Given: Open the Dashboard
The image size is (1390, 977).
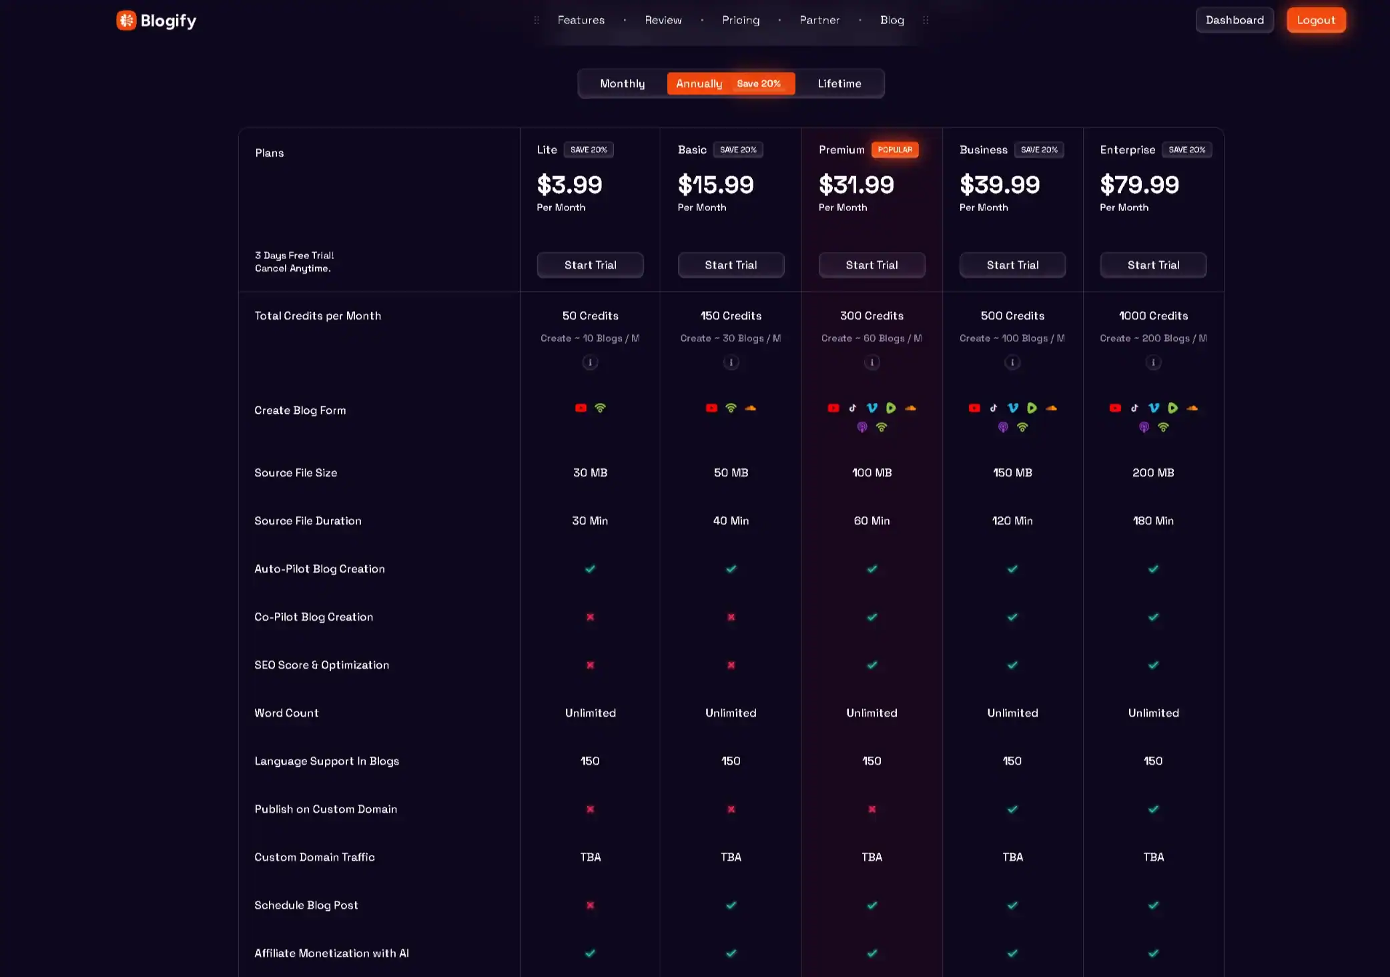Looking at the screenshot, I should tap(1235, 20).
